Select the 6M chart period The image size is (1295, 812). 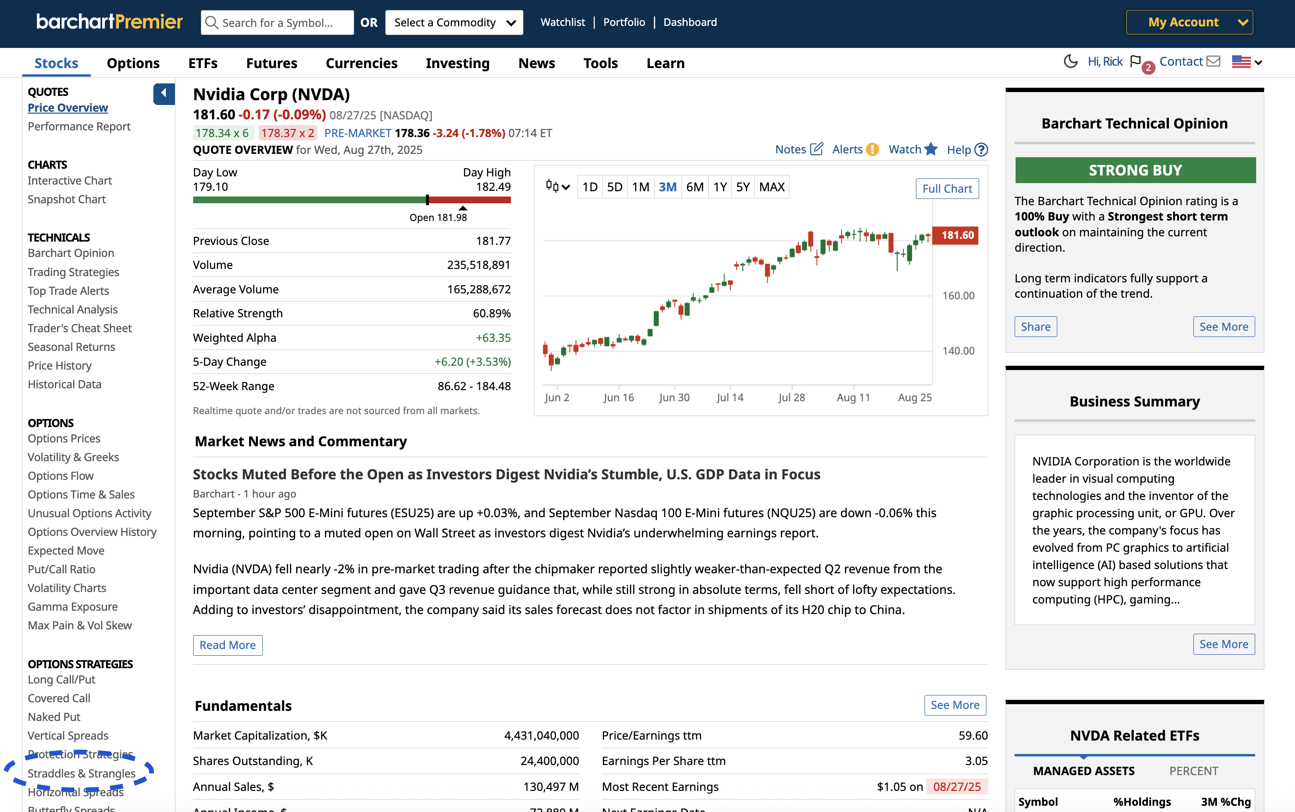(x=695, y=187)
